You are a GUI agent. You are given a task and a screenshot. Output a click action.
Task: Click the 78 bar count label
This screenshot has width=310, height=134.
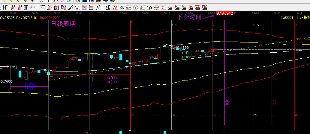(x=296, y=115)
